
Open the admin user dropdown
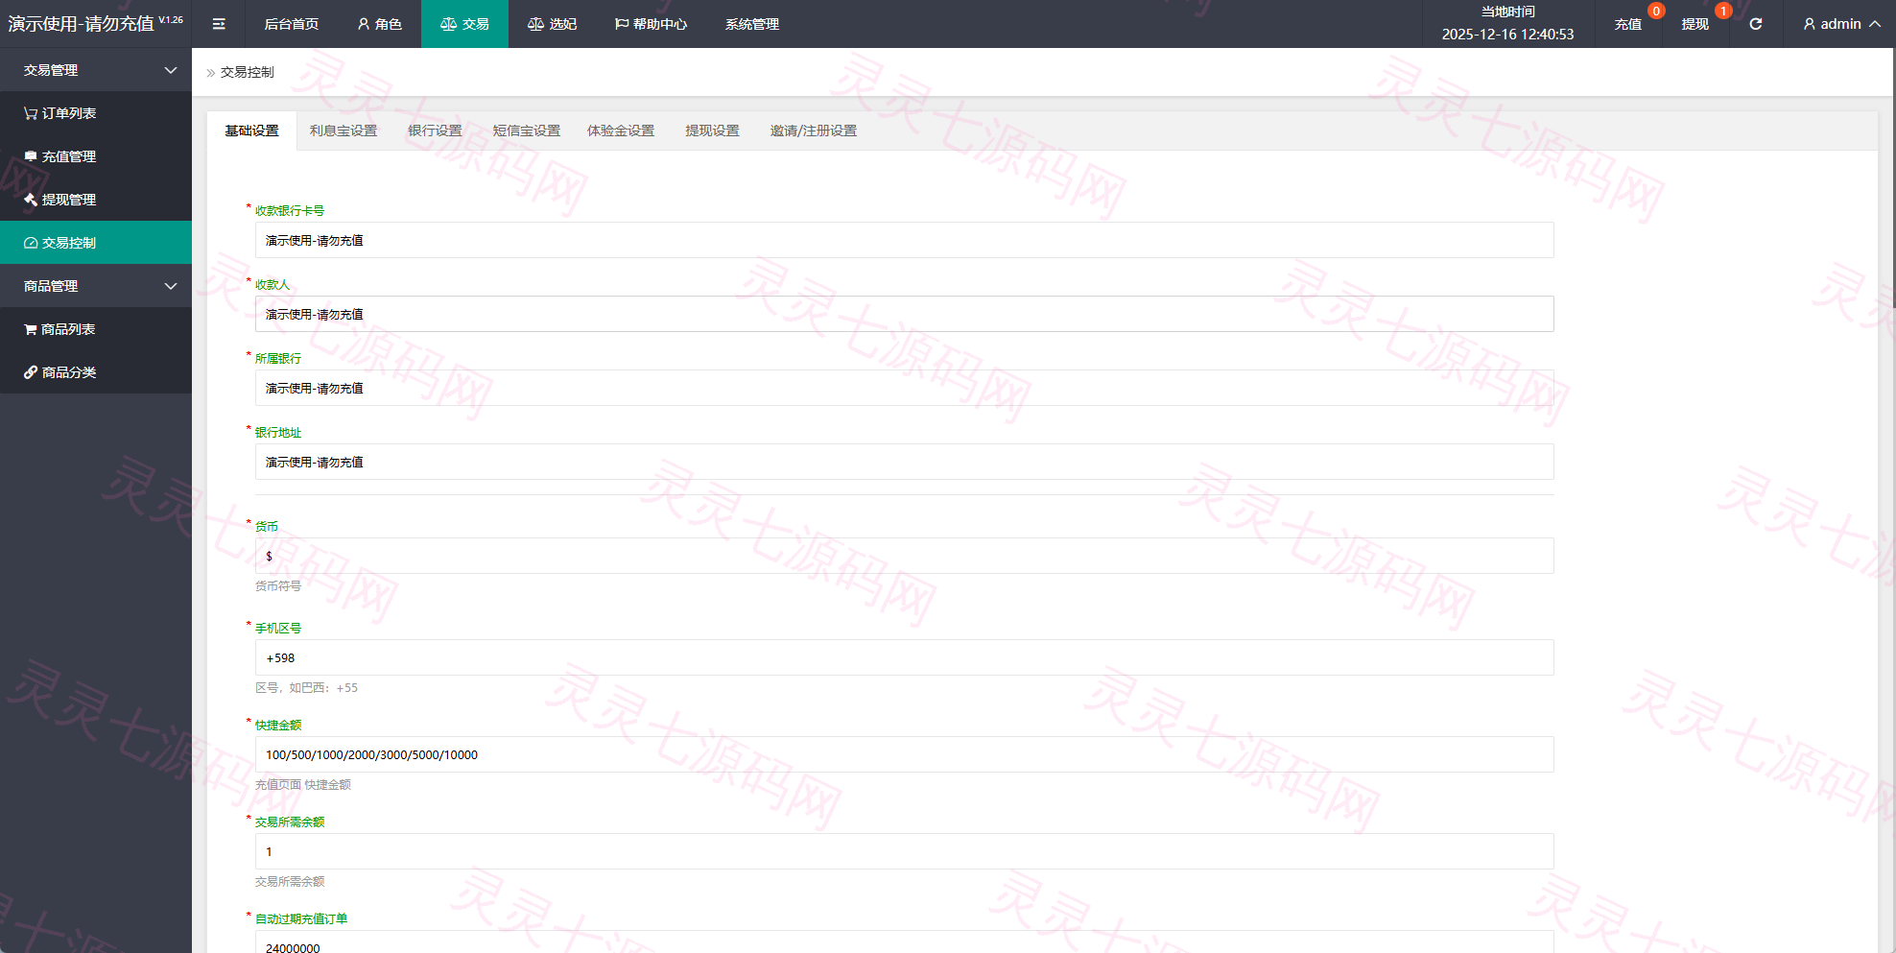tap(1841, 24)
